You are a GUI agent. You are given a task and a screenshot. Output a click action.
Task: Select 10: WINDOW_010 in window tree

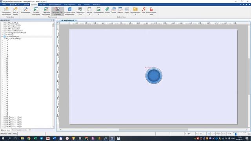pos(13,36)
